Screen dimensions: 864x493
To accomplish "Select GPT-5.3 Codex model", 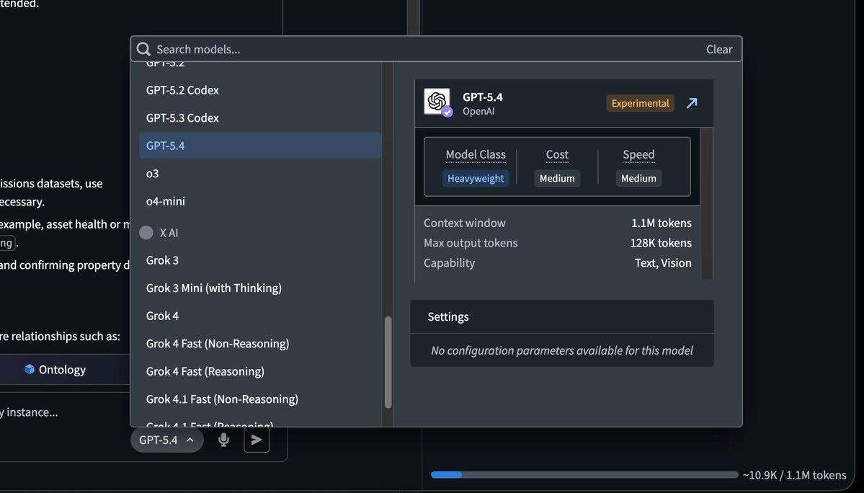I will pos(260,117).
